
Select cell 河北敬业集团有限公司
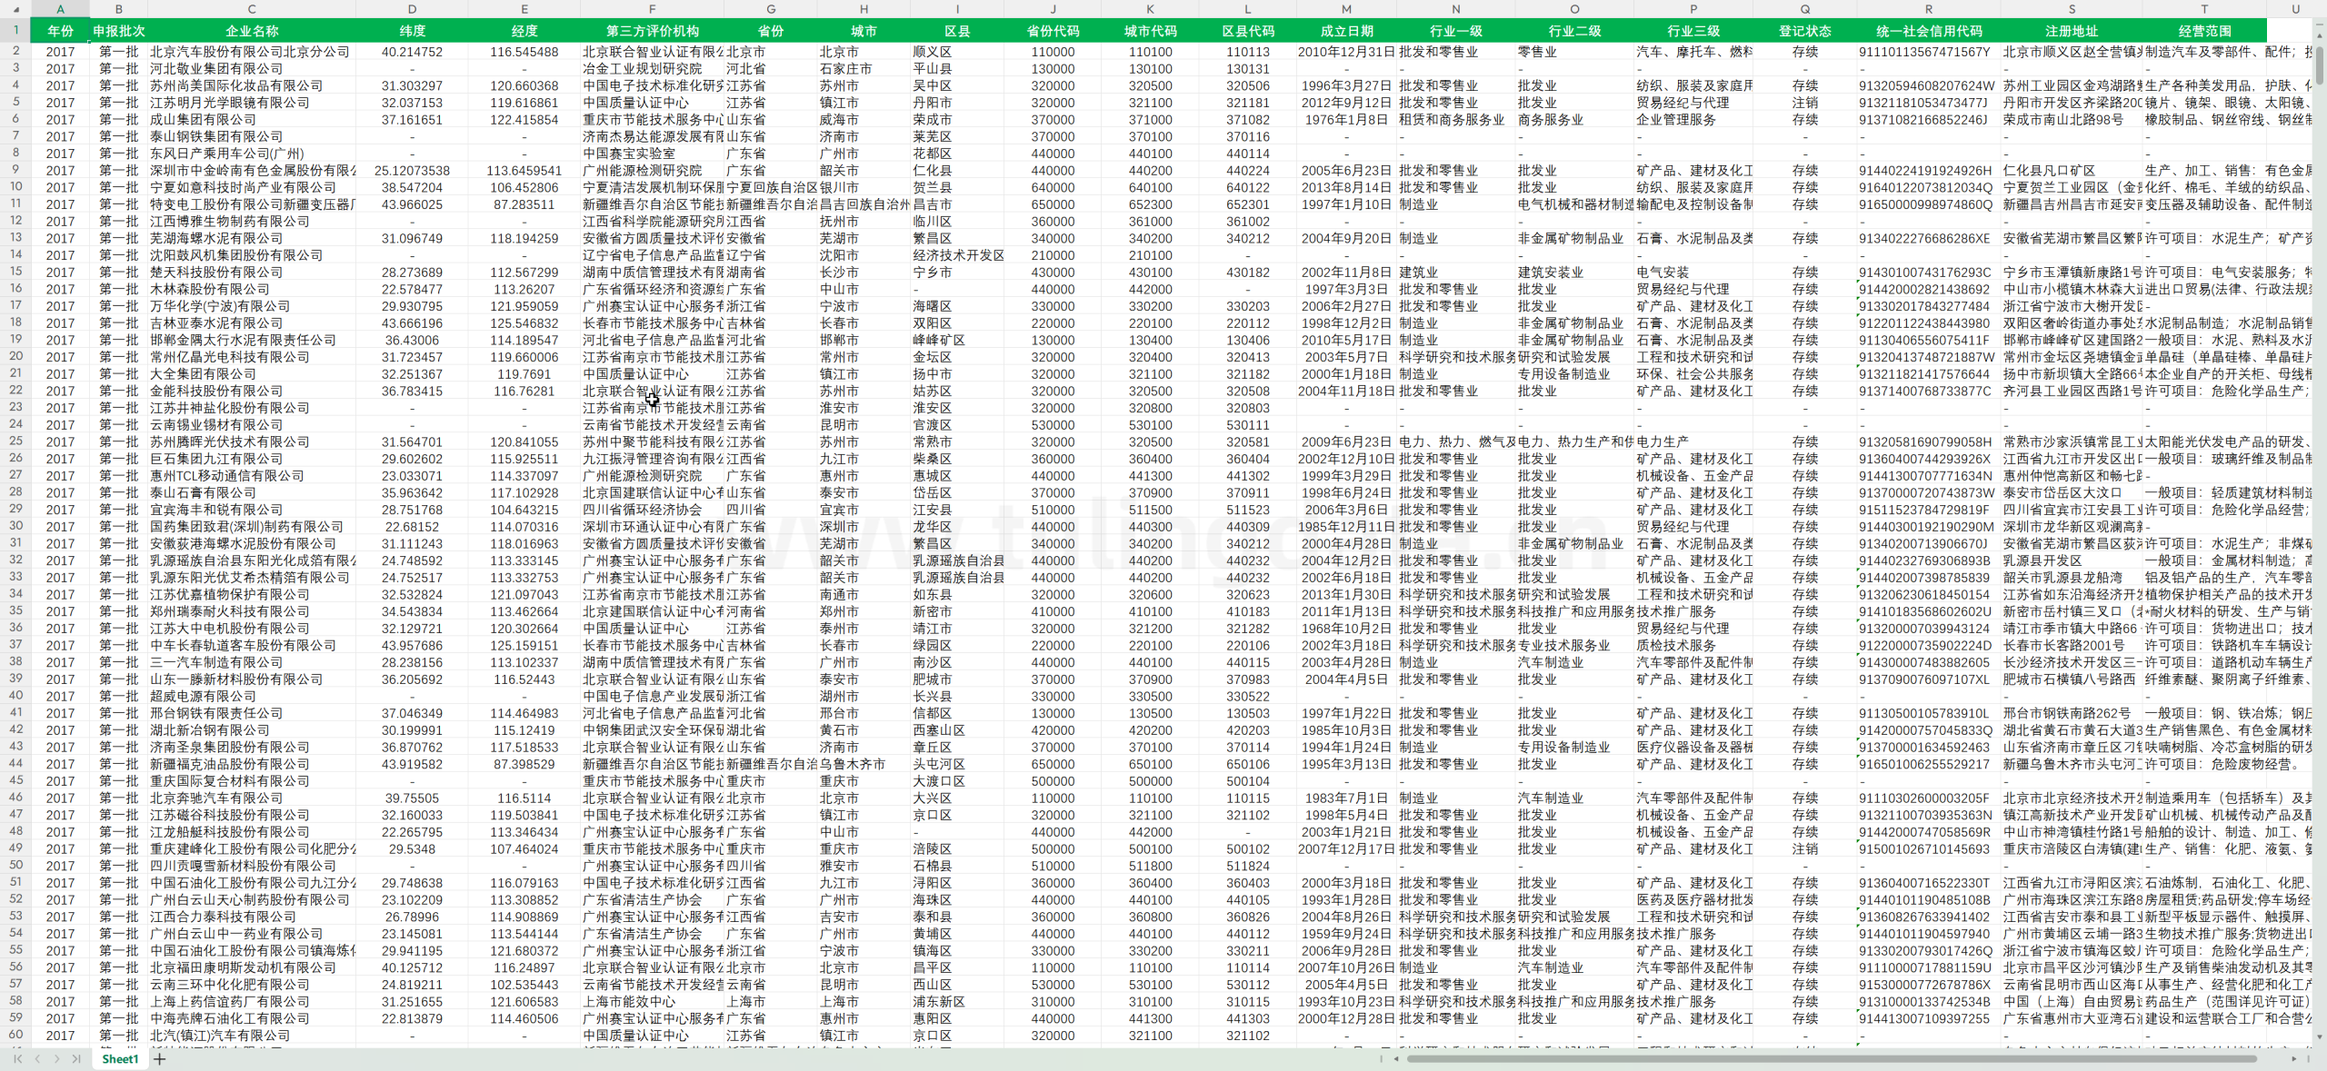click(252, 69)
